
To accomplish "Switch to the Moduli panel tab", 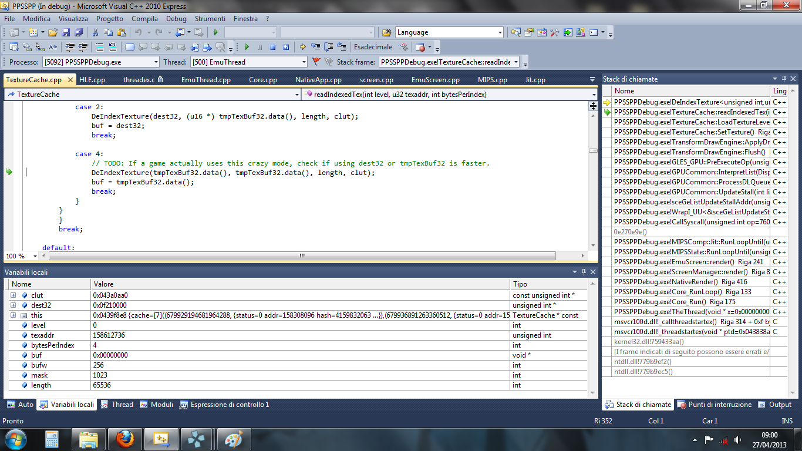I will coord(157,405).
